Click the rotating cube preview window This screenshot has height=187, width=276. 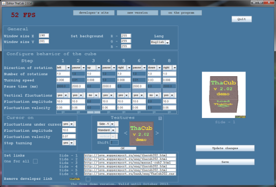point(224,95)
